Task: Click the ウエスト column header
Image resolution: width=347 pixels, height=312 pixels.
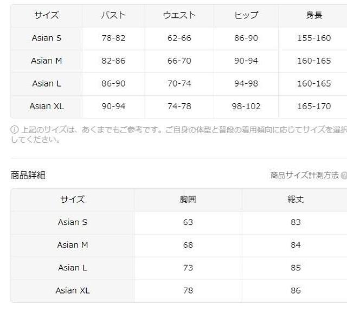Action: 179,16
